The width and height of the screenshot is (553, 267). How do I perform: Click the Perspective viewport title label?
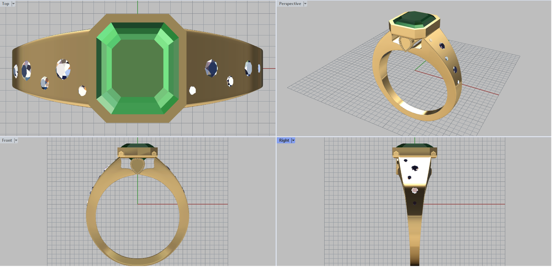290,4
